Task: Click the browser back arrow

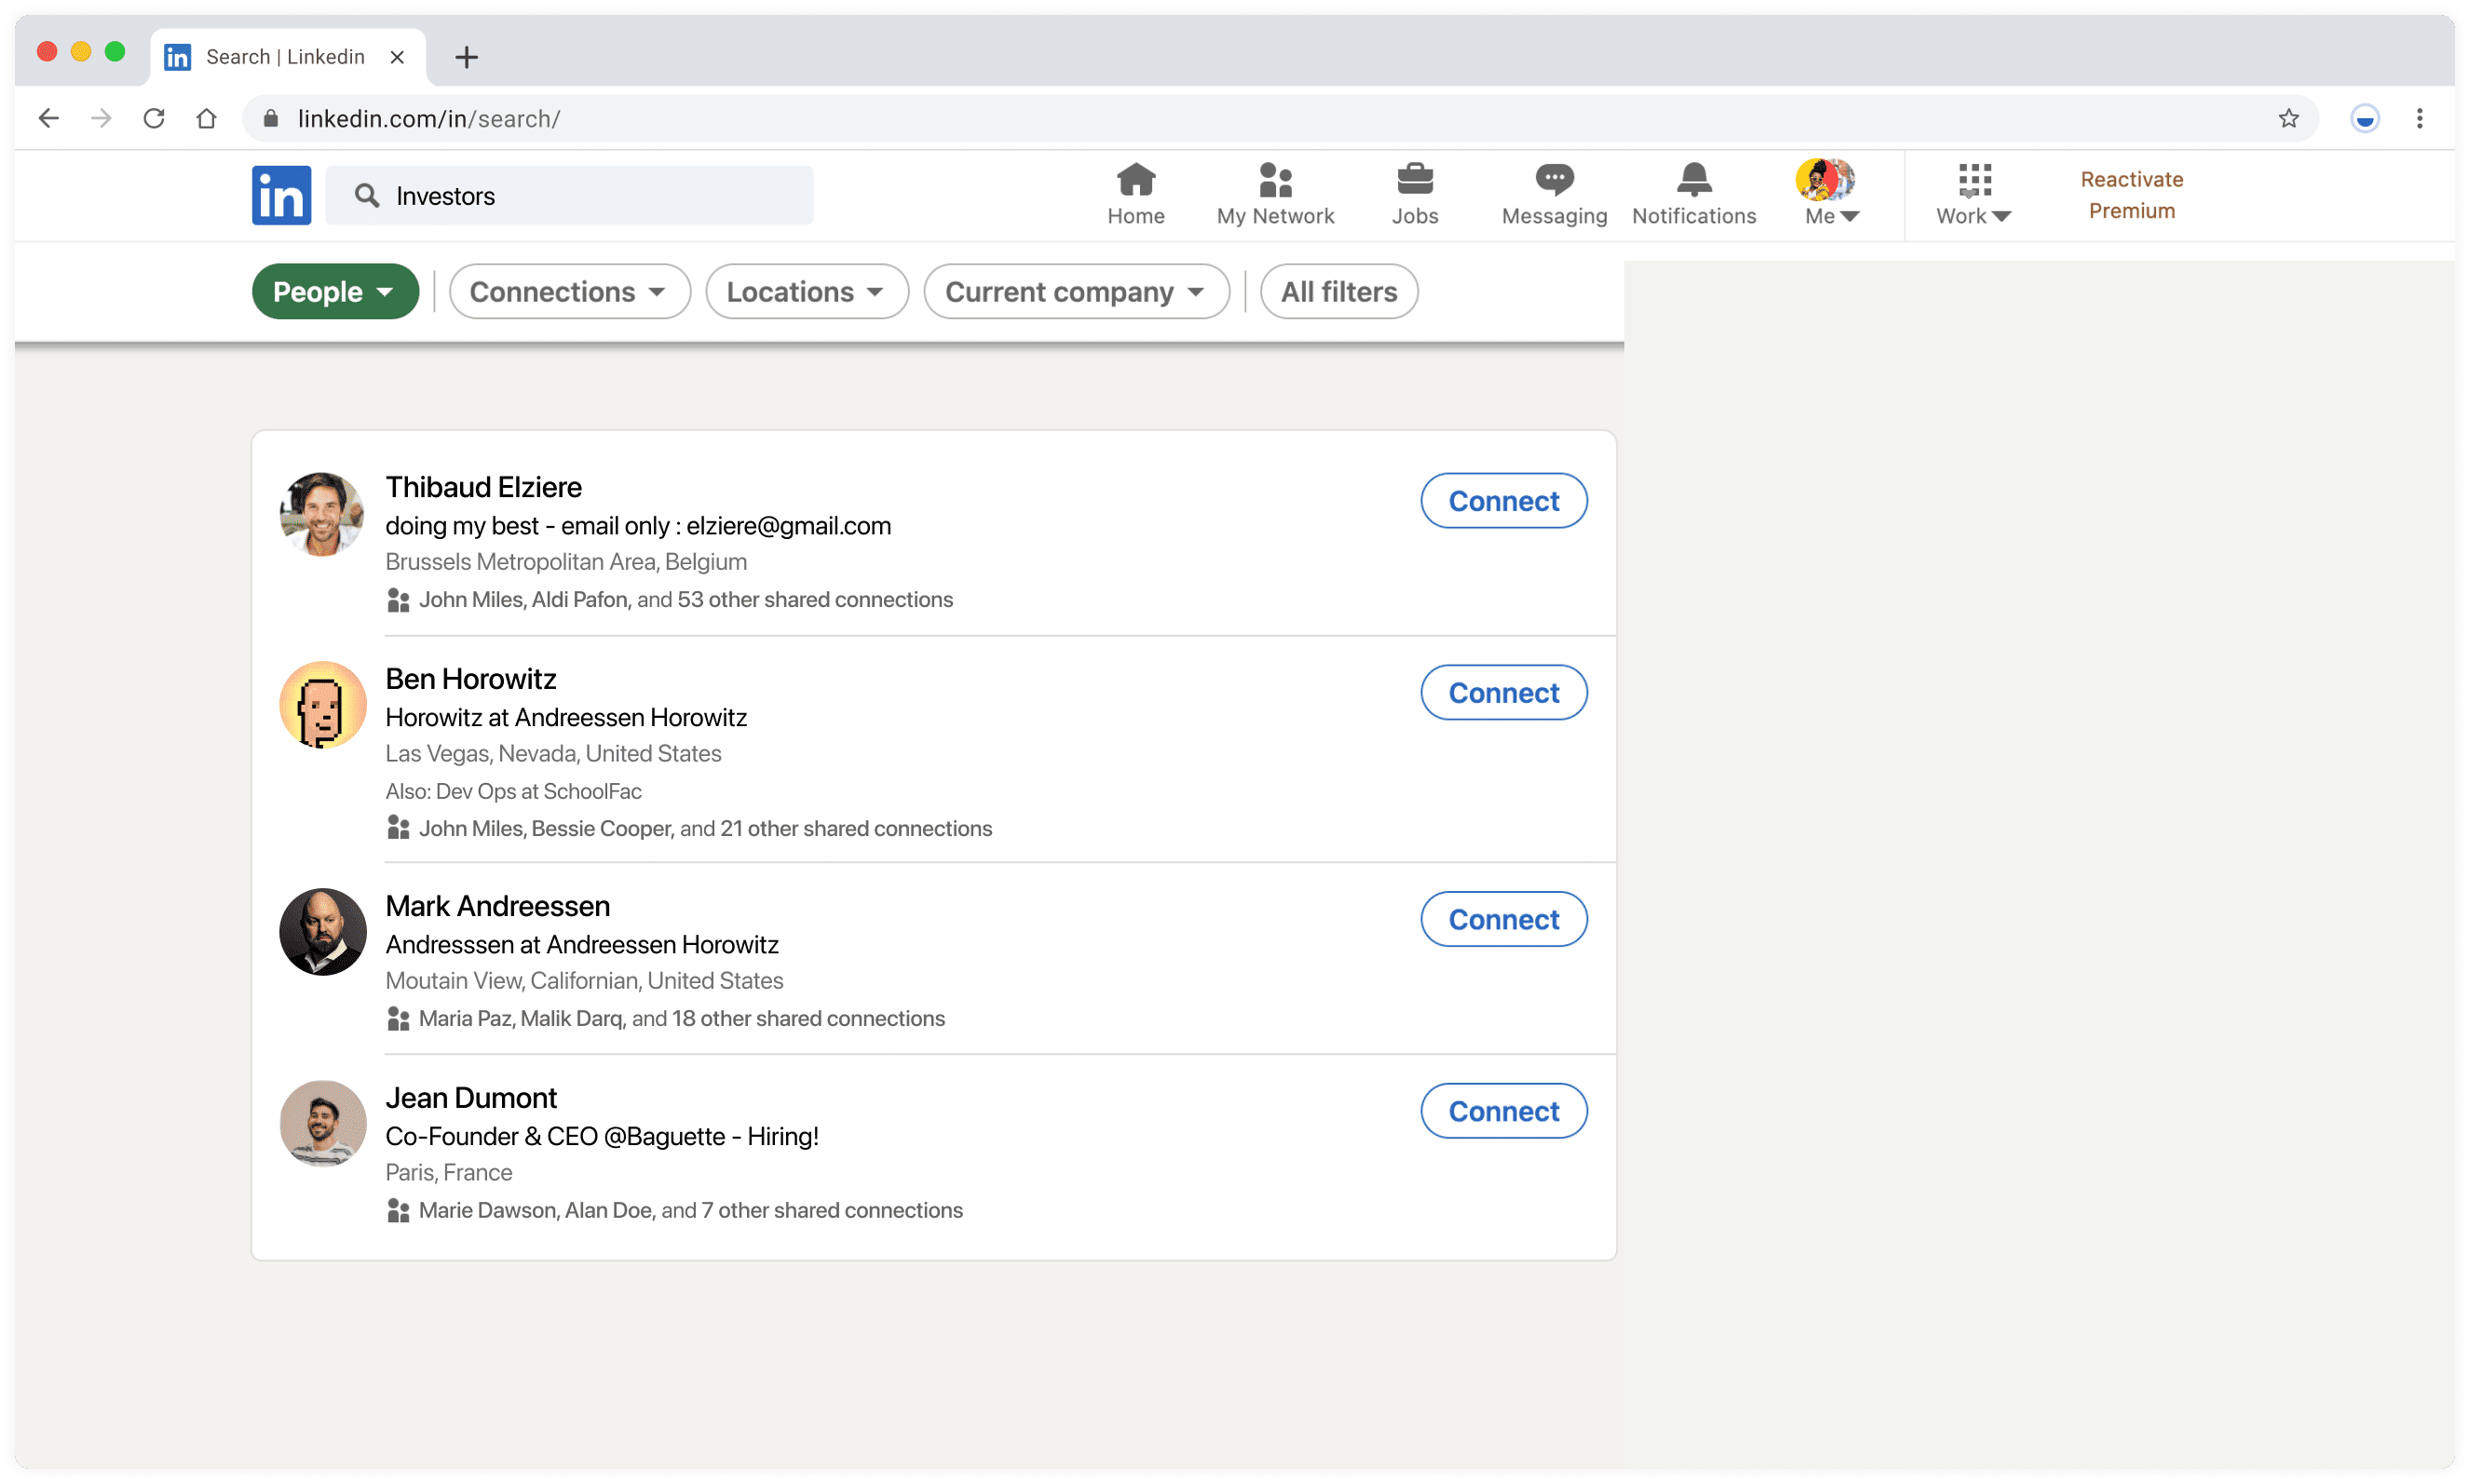Action: point(48,118)
